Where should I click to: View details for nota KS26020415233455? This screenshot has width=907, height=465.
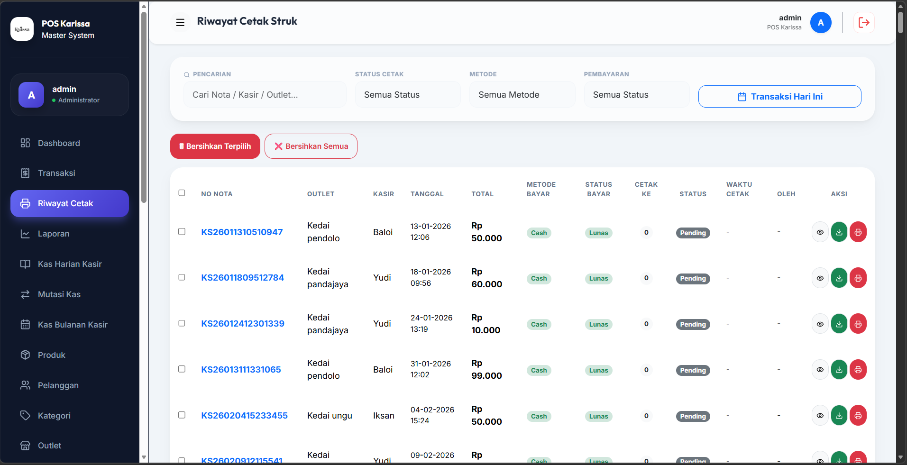820,416
